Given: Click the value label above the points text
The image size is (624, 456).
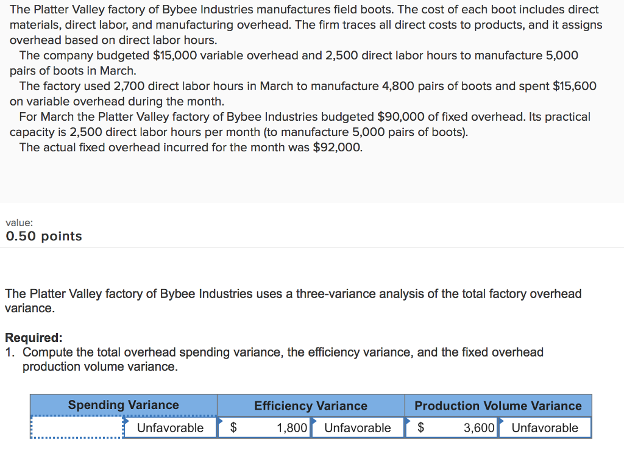Looking at the screenshot, I should pyautogui.click(x=15, y=223).
